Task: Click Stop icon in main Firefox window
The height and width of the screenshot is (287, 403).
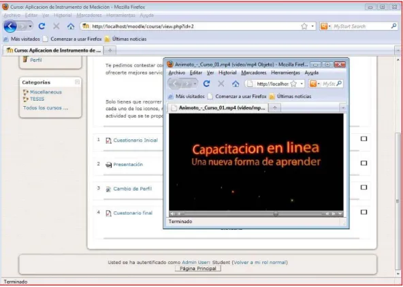Action: [57, 27]
